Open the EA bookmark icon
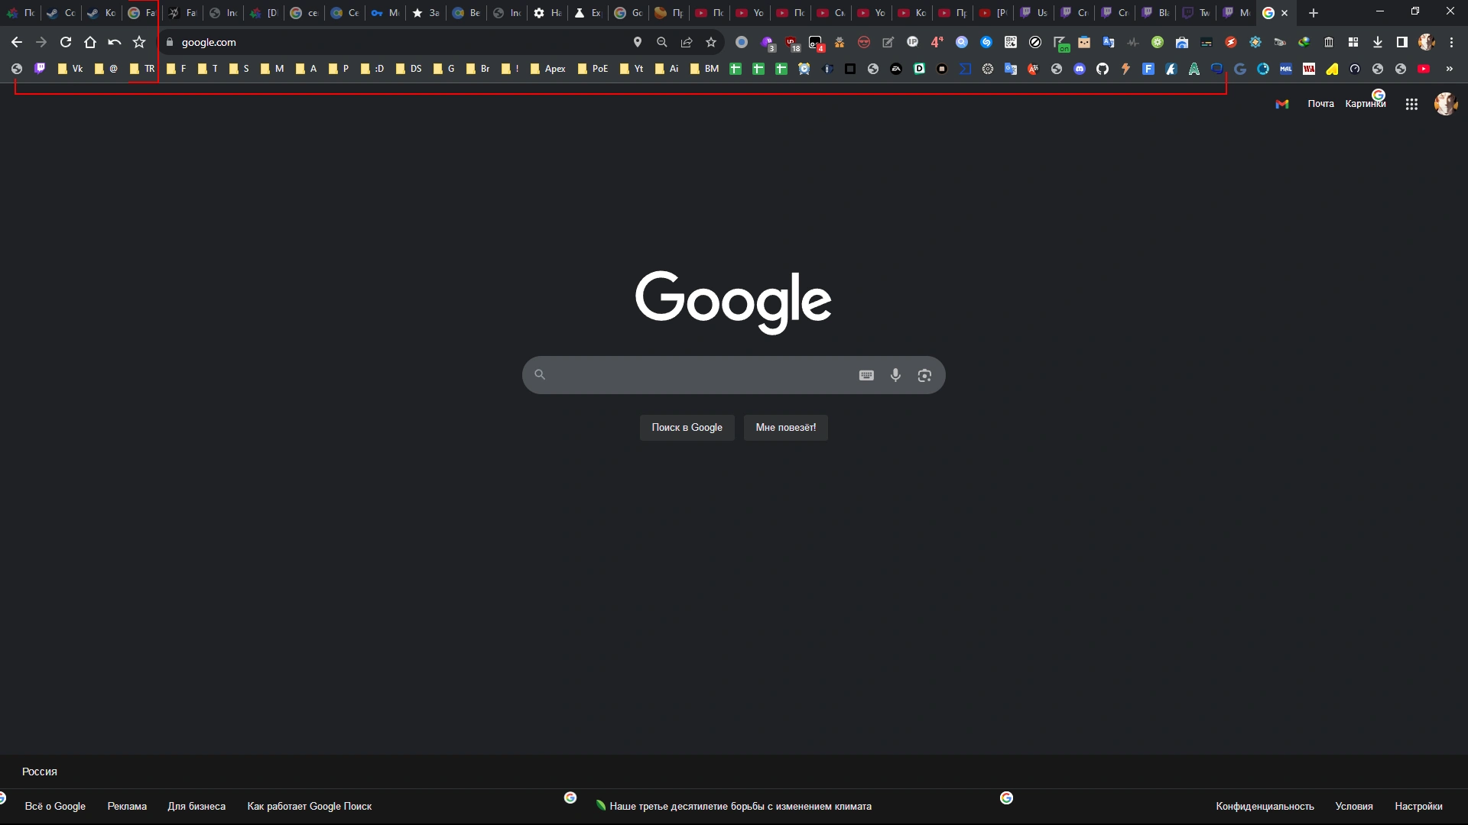 896,69
